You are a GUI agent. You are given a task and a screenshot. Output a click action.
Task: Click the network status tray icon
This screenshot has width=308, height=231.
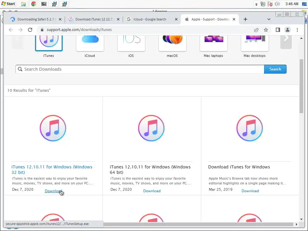pos(263,4)
